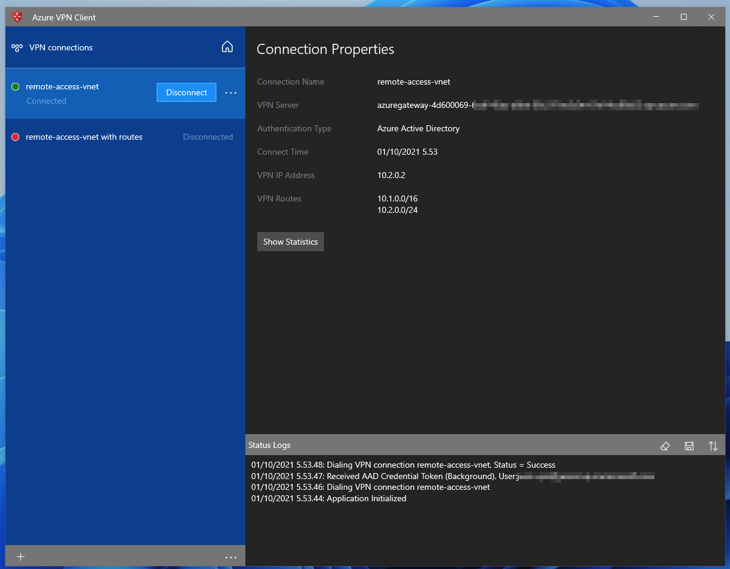The image size is (730, 569).
Task: Close the Azure VPN Client window
Action: pos(711,17)
